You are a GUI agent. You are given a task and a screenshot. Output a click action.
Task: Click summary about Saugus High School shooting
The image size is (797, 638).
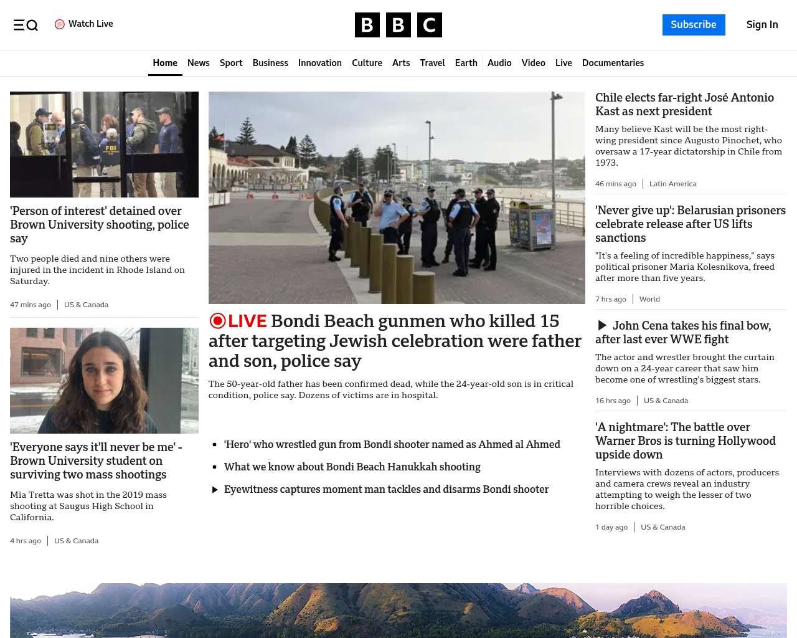point(88,506)
